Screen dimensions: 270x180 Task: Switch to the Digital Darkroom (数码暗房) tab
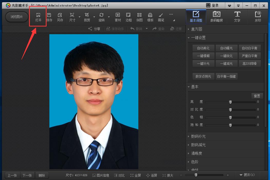(x=217, y=16)
